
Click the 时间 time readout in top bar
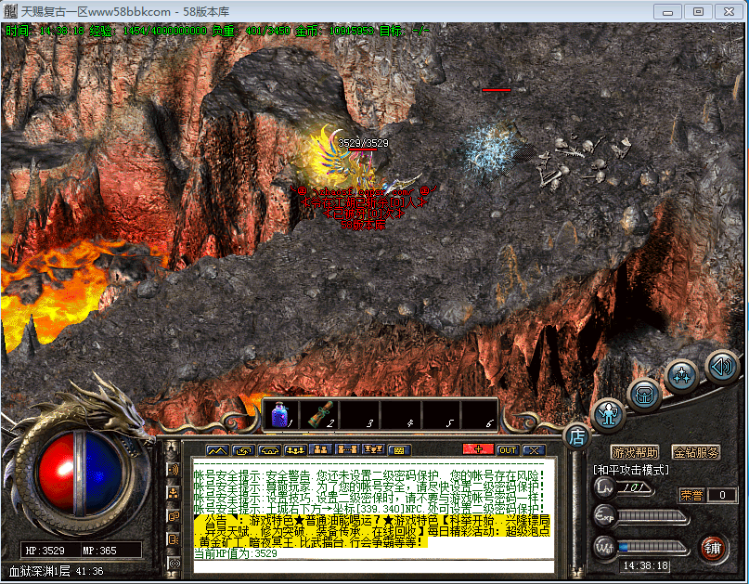point(45,31)
